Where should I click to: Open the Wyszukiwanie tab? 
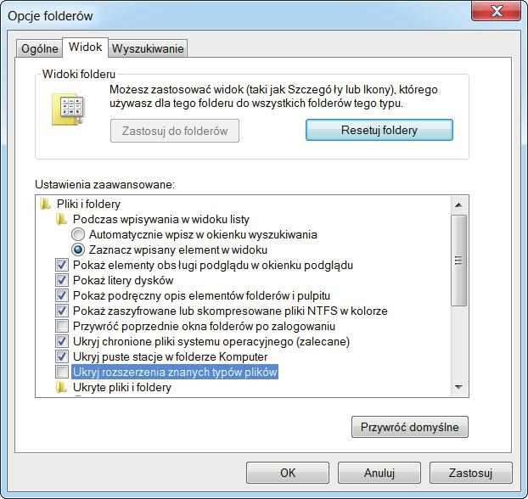pos(148,48)
